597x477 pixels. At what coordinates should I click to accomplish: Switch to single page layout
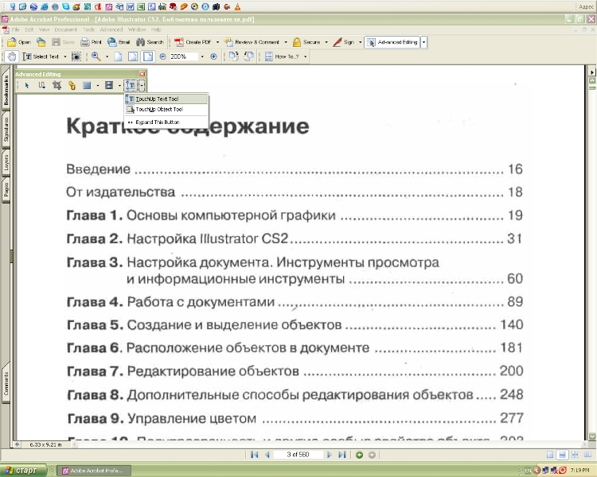click(x=550, y=455)
